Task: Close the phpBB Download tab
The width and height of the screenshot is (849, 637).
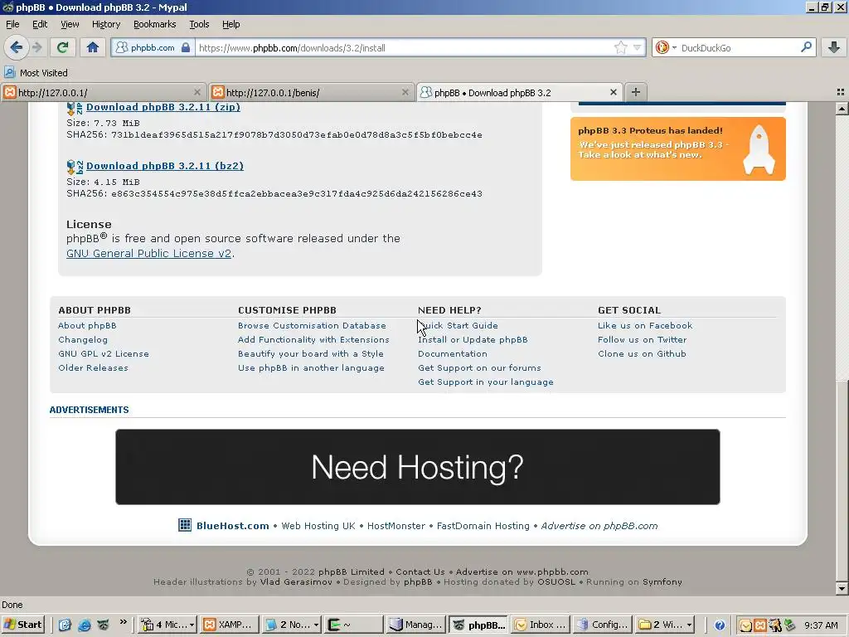Action: (x=614, y=93)
